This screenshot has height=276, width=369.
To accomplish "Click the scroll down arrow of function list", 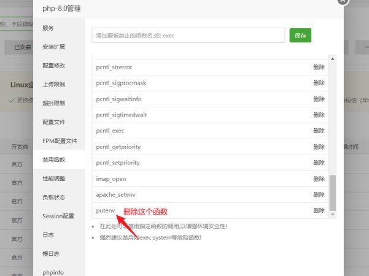I will pos(333,215).
